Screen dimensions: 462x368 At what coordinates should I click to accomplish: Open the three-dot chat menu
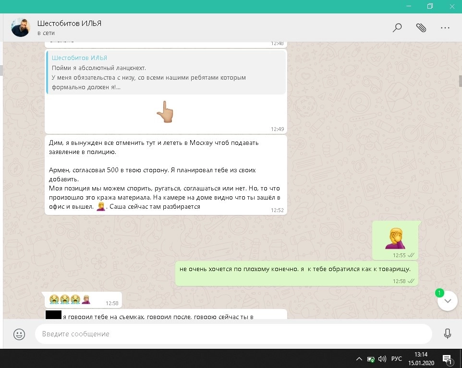coord(445,28)
